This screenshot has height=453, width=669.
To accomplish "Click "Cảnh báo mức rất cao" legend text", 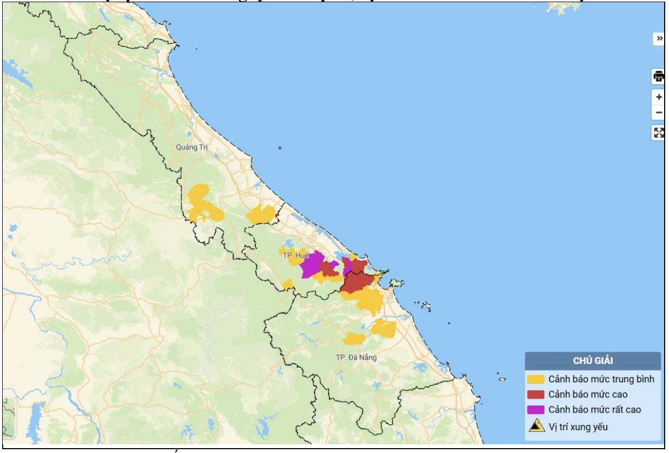I will coord(595,409).
